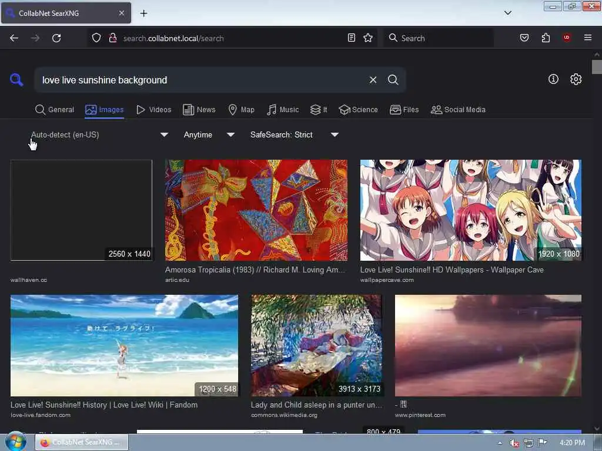Click the page vertical scrollbar thumb
Viewport: 602px width, 451px height.
coord(597,67)
